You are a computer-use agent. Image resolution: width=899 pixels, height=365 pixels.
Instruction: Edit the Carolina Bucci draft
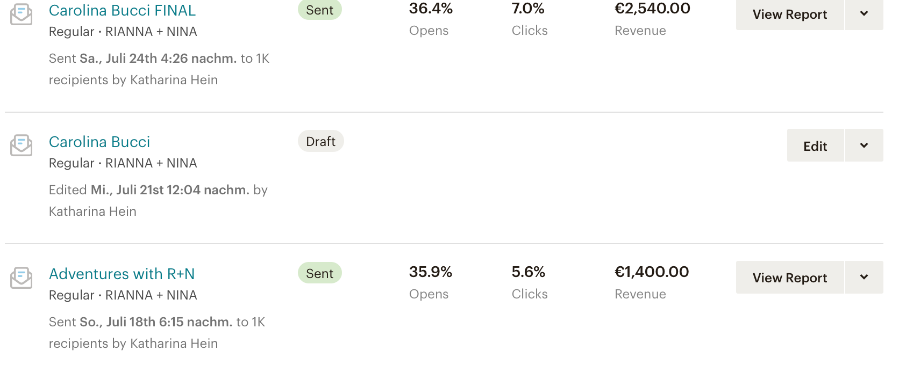(x=815, y=146)
